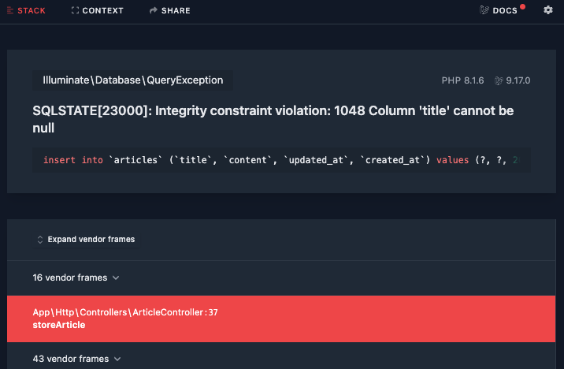Click chevron next to 16 vendor frames
This screenshot has height=369, width=564.
tap(116, 278)
